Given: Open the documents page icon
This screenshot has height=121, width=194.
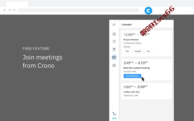Looking at the screenshot, I should point(114,41).
